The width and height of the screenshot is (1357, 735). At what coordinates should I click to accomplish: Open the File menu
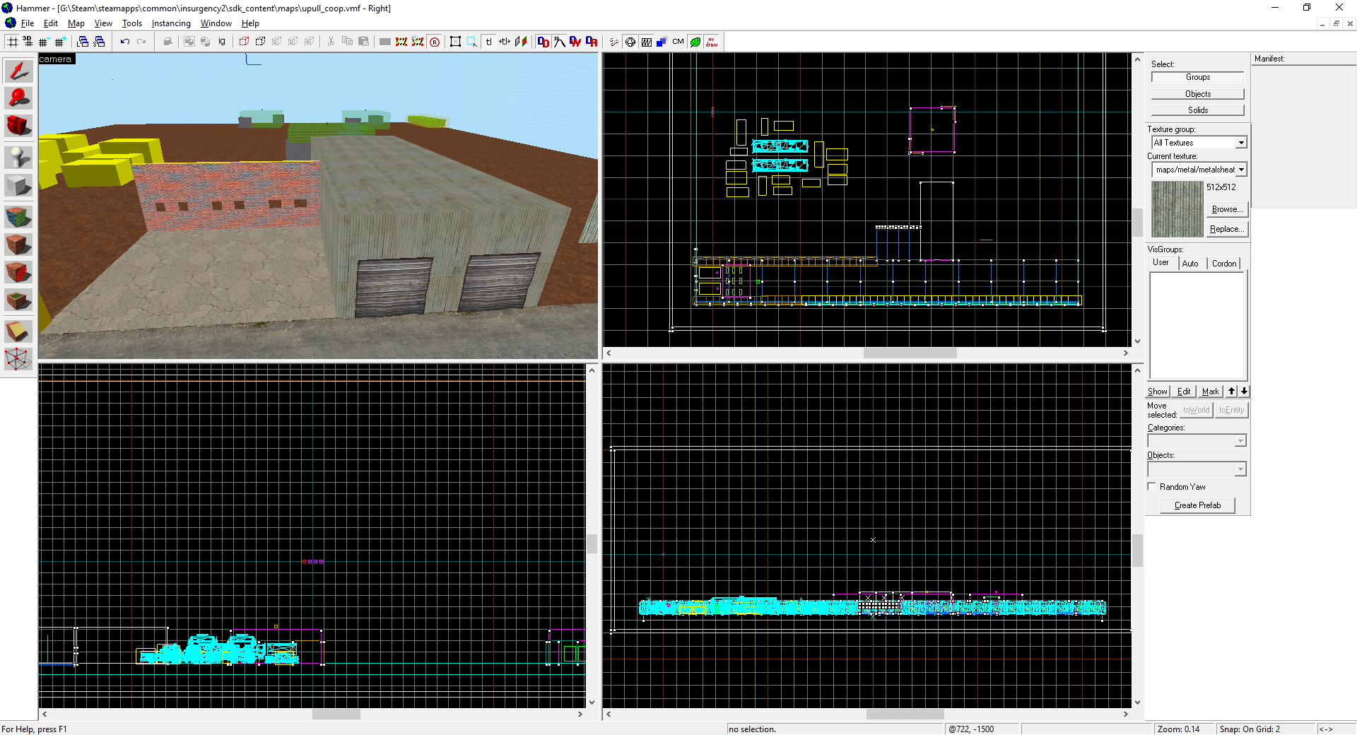coord(28,23)
